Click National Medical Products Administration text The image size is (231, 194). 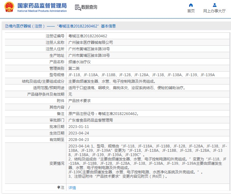click(42, 11)
